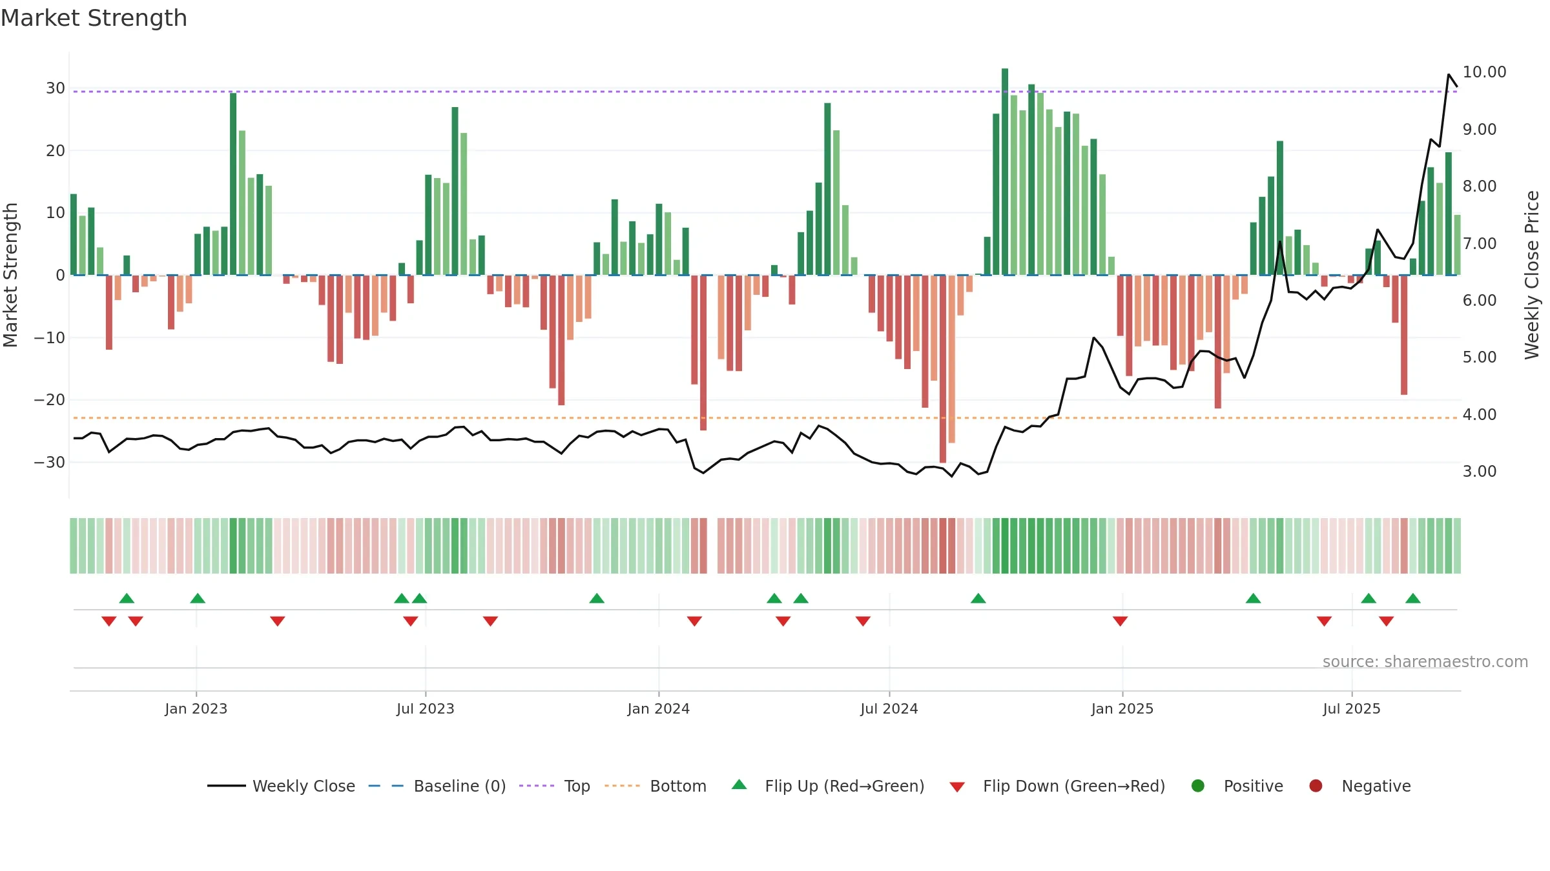Click the Jul 2024 axis label
Screen dimensions: 1550x871
click(x=889, y=708)
